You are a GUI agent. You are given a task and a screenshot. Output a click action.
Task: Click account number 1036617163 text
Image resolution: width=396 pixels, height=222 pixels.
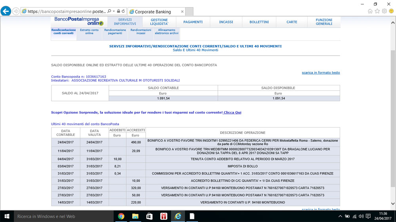coord(96,77)
